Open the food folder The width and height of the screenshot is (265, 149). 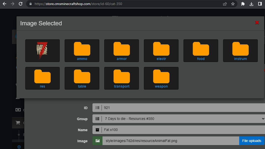(201, 50)
